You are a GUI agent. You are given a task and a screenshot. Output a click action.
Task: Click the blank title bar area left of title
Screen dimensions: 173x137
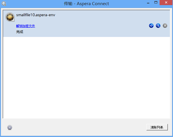point(34,4)
